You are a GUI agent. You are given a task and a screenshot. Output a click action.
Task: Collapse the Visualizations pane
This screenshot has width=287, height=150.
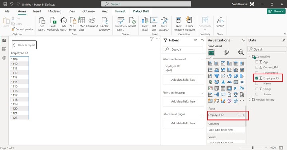(243, 40)
